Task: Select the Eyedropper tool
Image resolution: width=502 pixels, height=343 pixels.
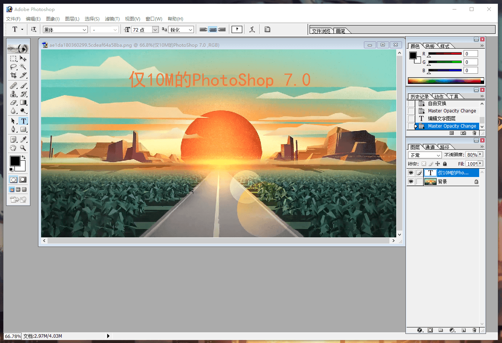Action: [23, 139]
